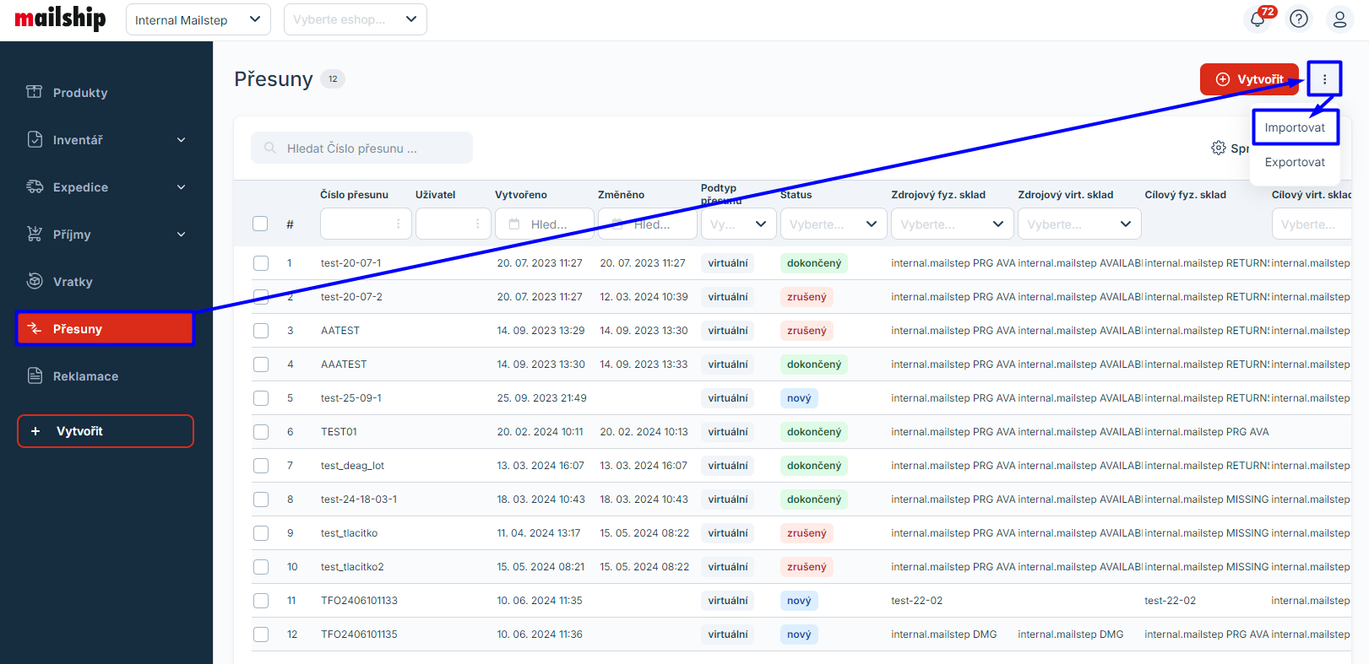1369x664 pixels.
Task: Click the Hledat Číslo přesunu search field
Action: (361, 148)
